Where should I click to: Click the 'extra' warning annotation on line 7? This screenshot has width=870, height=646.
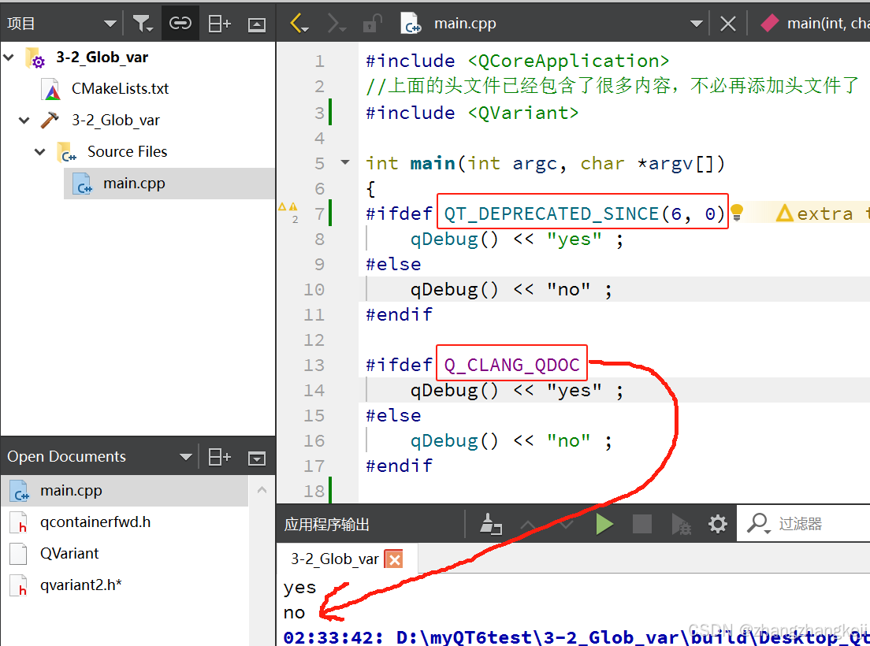824,213
